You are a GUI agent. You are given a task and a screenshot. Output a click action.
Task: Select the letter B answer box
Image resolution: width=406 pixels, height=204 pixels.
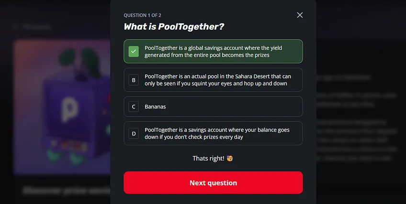(134, 80)
